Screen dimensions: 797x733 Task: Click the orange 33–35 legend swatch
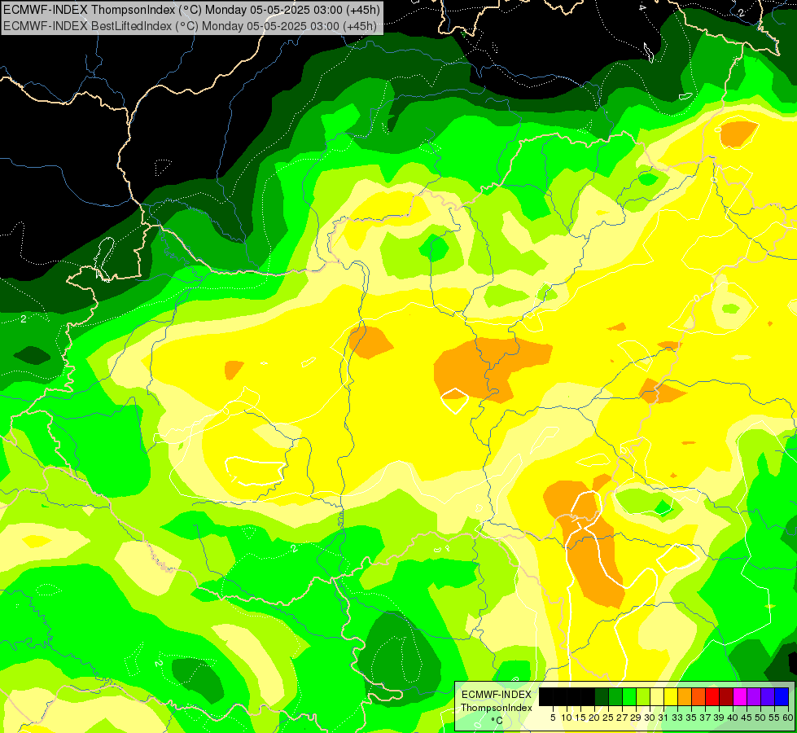[685, 696]
